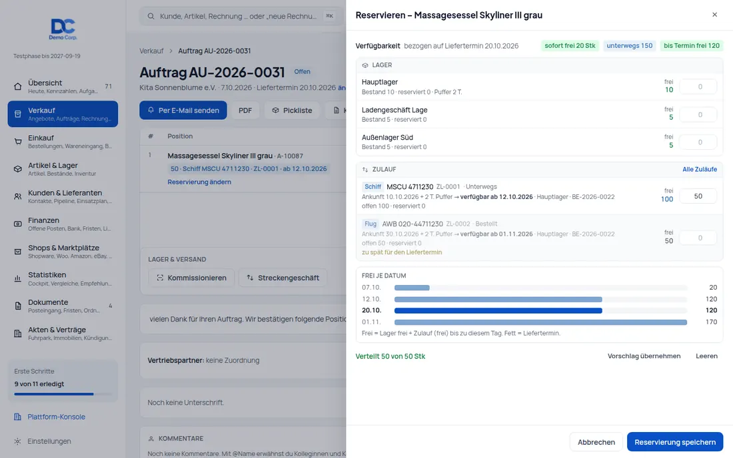Click the search magnifier icon
The width and height of the screenshot is (733, 458).
151,17
